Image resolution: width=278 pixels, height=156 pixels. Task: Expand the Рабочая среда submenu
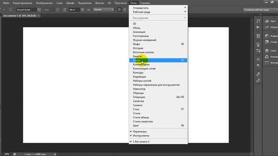point(158,12)
